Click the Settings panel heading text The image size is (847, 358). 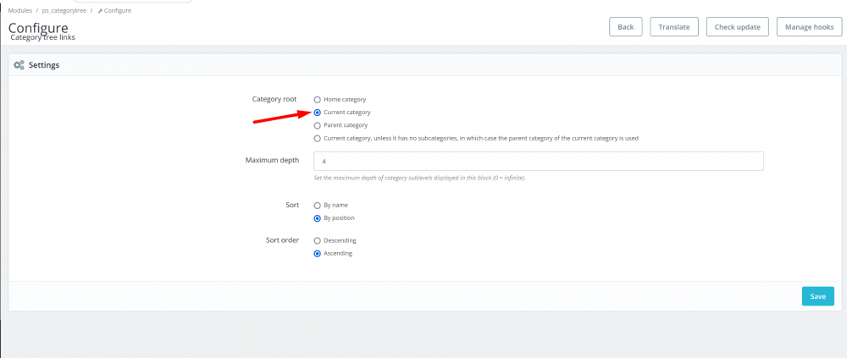[x=44, y=65]
